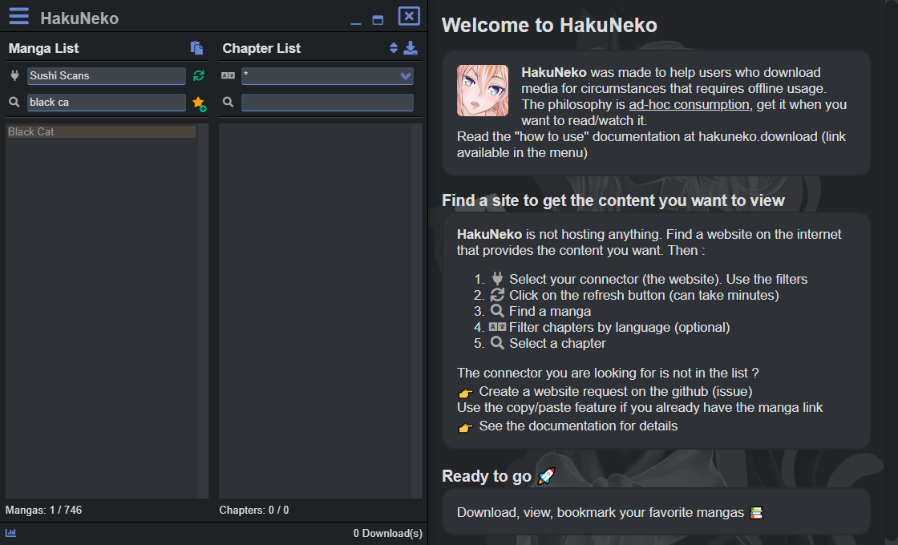Click the bookmark star icon
898x545 pixels.
tap(197, 101)
